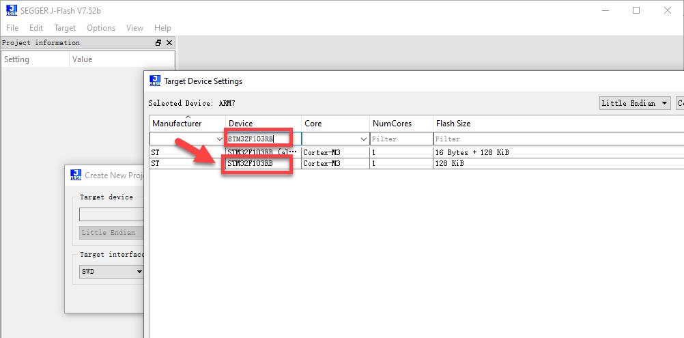Image resolution: width=684 pixels, height=338 pixels.
Task: Open the Help menu
Action: pyautogui.click(x=162, y=28)
